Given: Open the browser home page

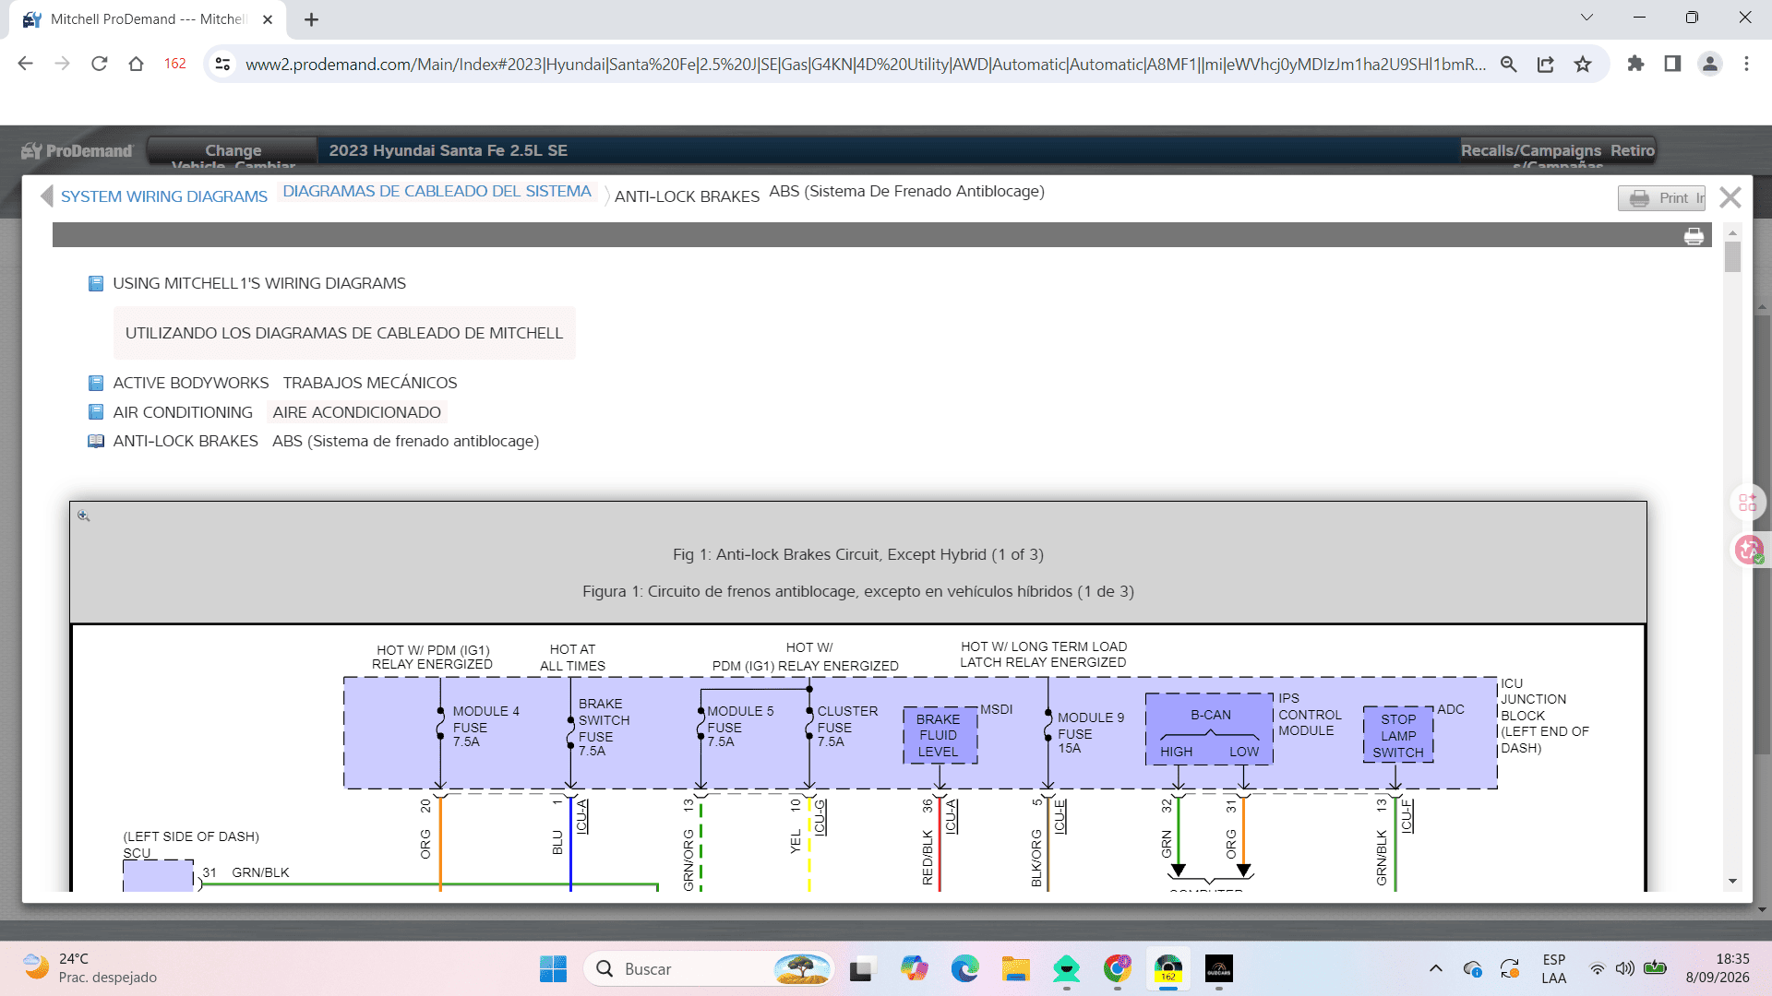Looking at the screenshot, I should click(137, 64).
